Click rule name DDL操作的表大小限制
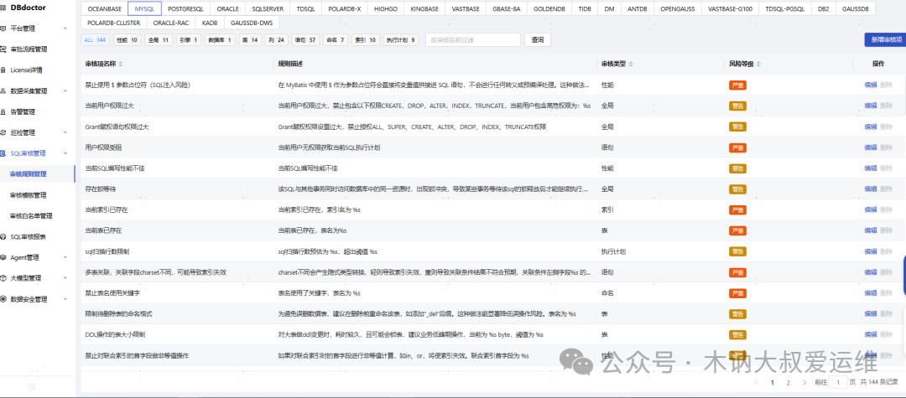The height and width of the screenshot is (398, 906). 115,334
